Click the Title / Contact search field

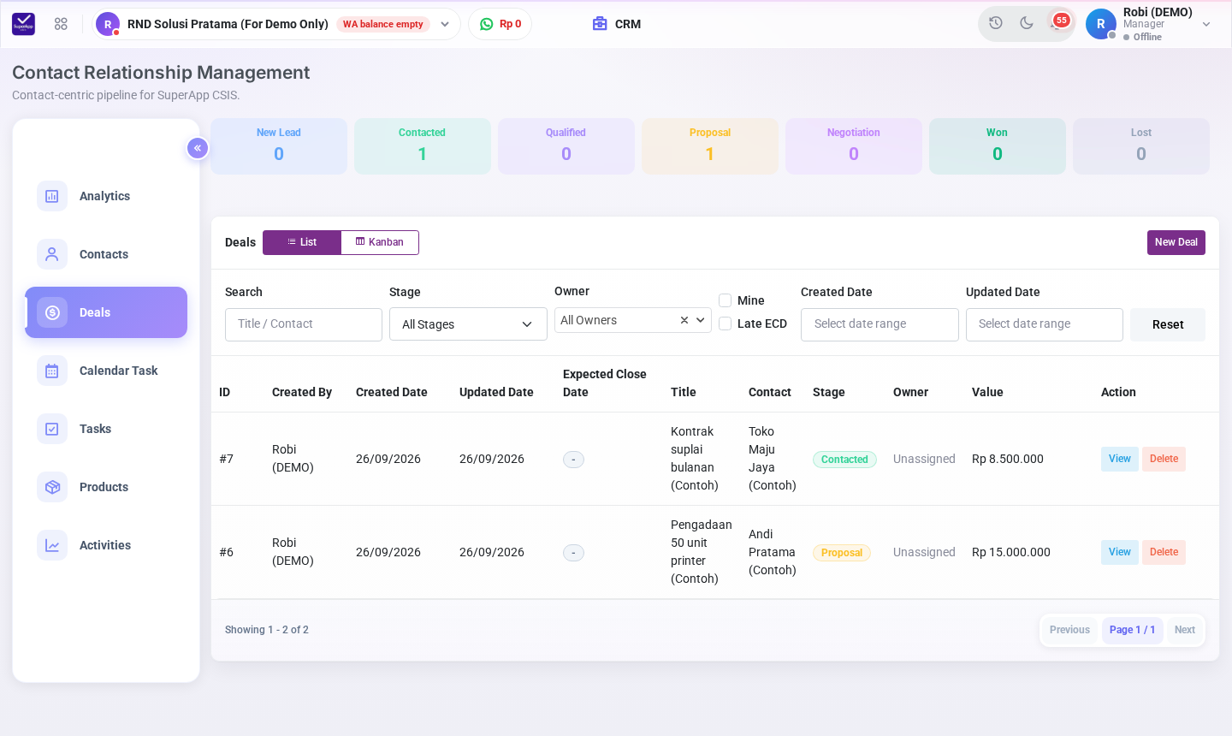[x=304, y=324]
